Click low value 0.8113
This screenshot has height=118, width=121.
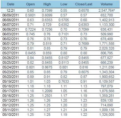click(x=64, y=62)
